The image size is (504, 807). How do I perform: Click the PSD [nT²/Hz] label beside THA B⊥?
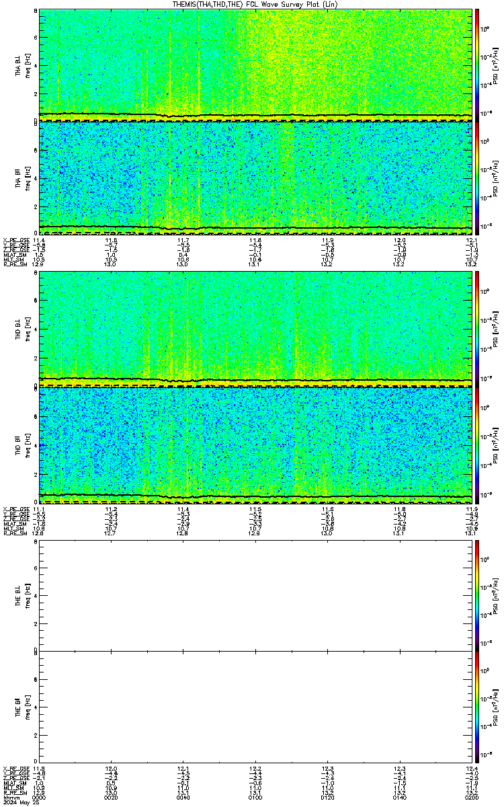(496, 65)
